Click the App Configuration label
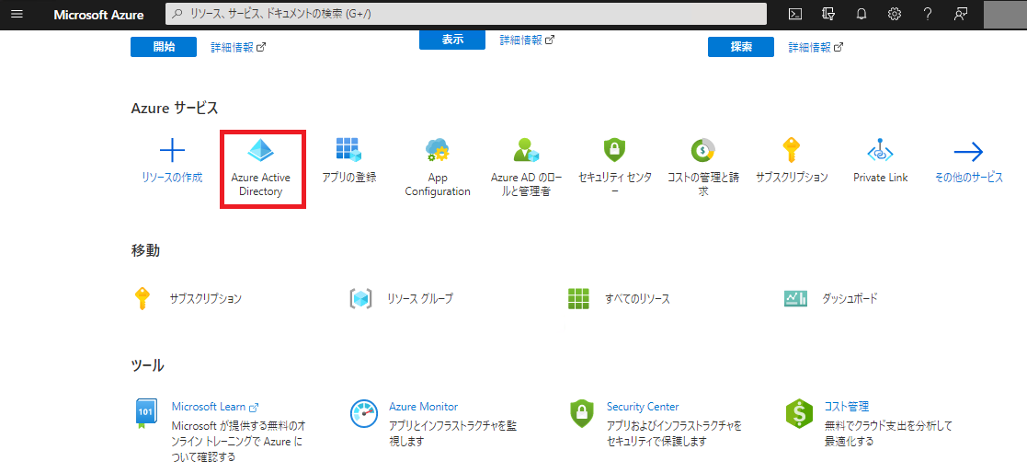 coord(438,184)
